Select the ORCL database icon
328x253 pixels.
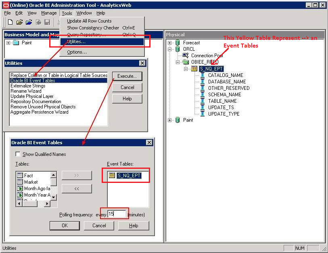point(178,49)
